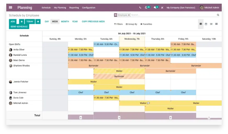Click the debug tools wrench icon
The width and height of the screenshot is (228, 134).
point(162,8)
